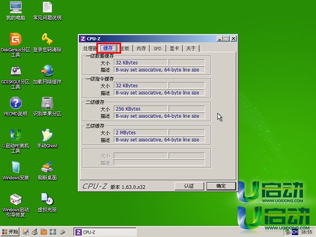Launch the GDISKGUI分区工具 icon

[16, 77]
